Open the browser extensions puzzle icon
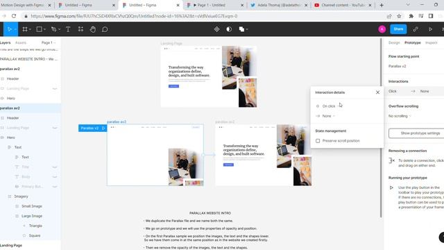Screen dimensions: 444x250 (x=411, y=16)
